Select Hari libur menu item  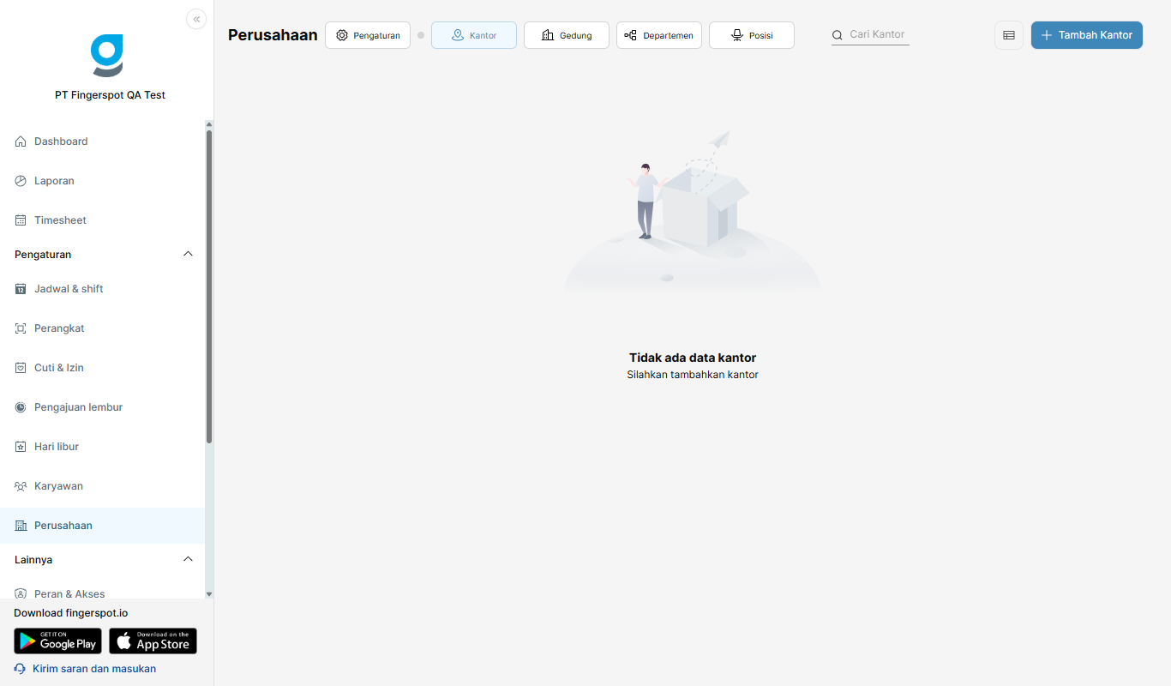(102, 447)
